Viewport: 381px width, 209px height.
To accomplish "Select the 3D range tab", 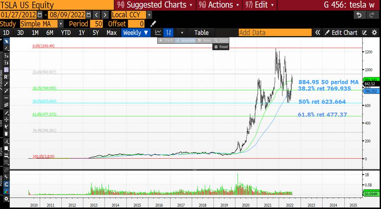I will point(20,33).
